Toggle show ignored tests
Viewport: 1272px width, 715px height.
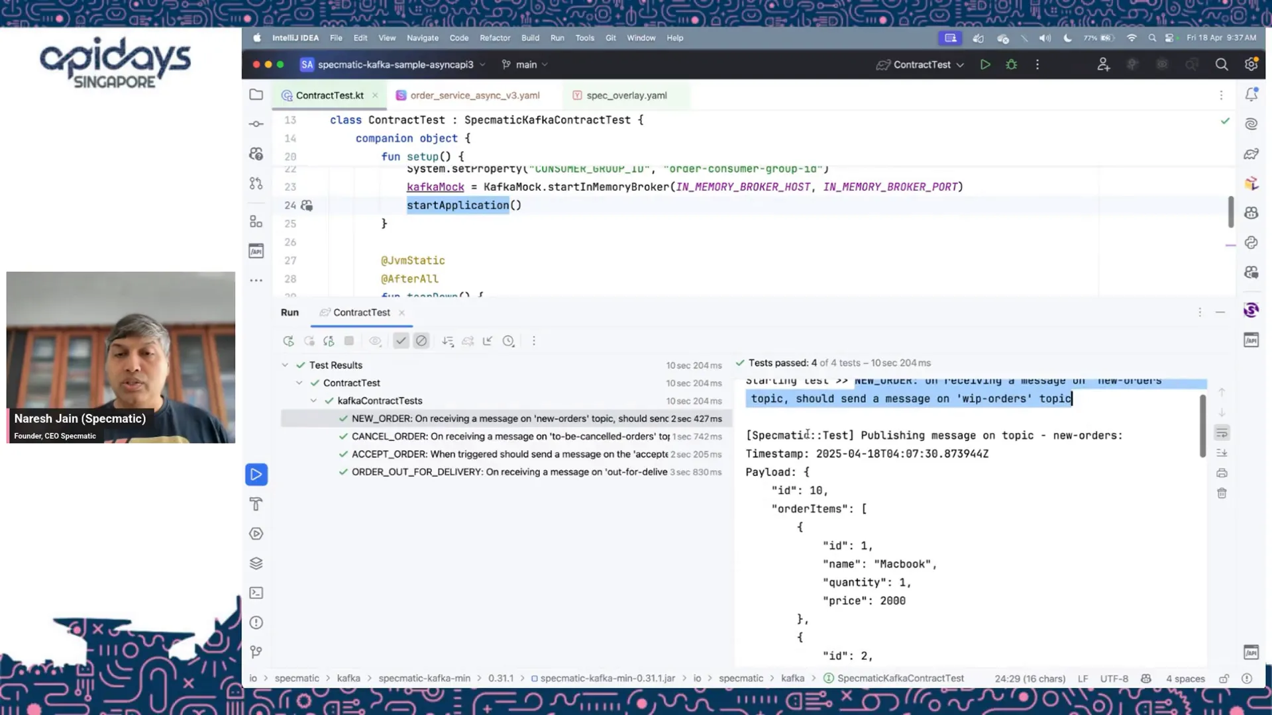tap(421, 341)
